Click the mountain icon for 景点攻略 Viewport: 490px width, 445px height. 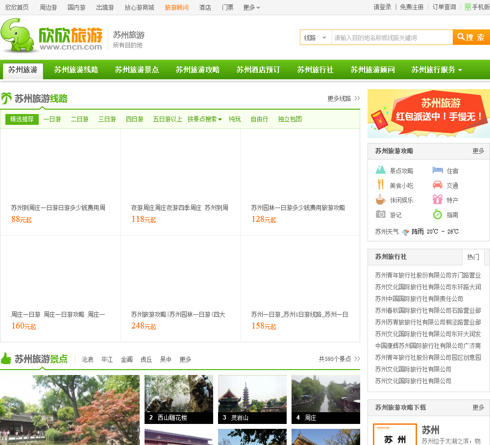[381, 170]
